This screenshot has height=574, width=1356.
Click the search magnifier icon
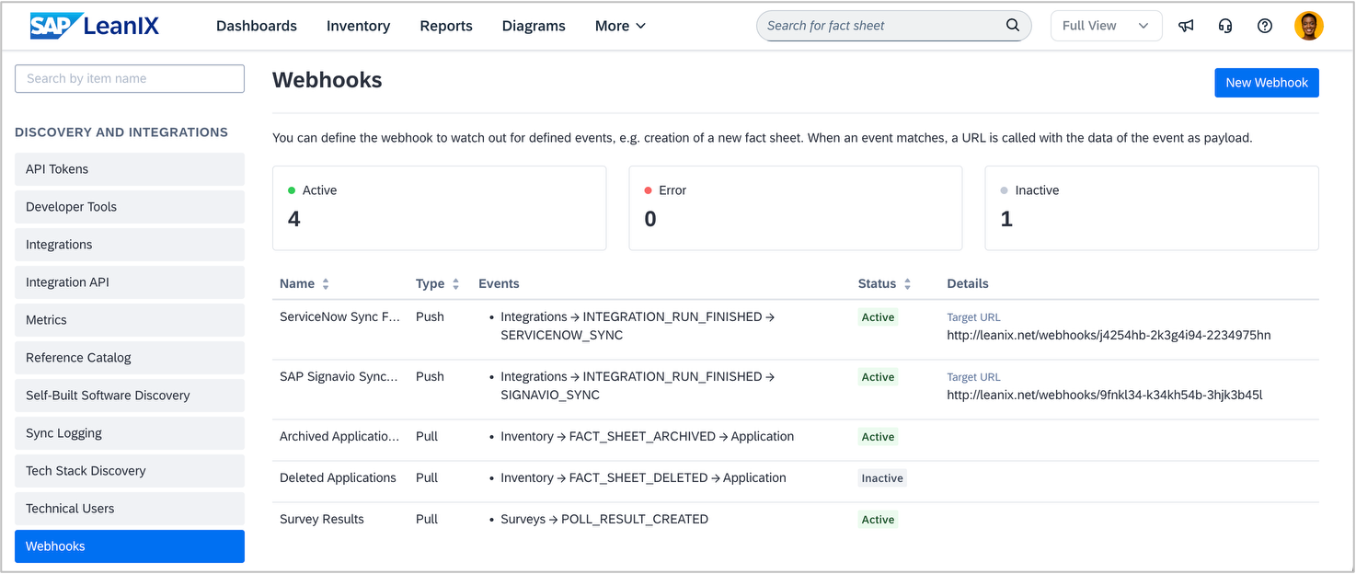(x=1013, y=26)
